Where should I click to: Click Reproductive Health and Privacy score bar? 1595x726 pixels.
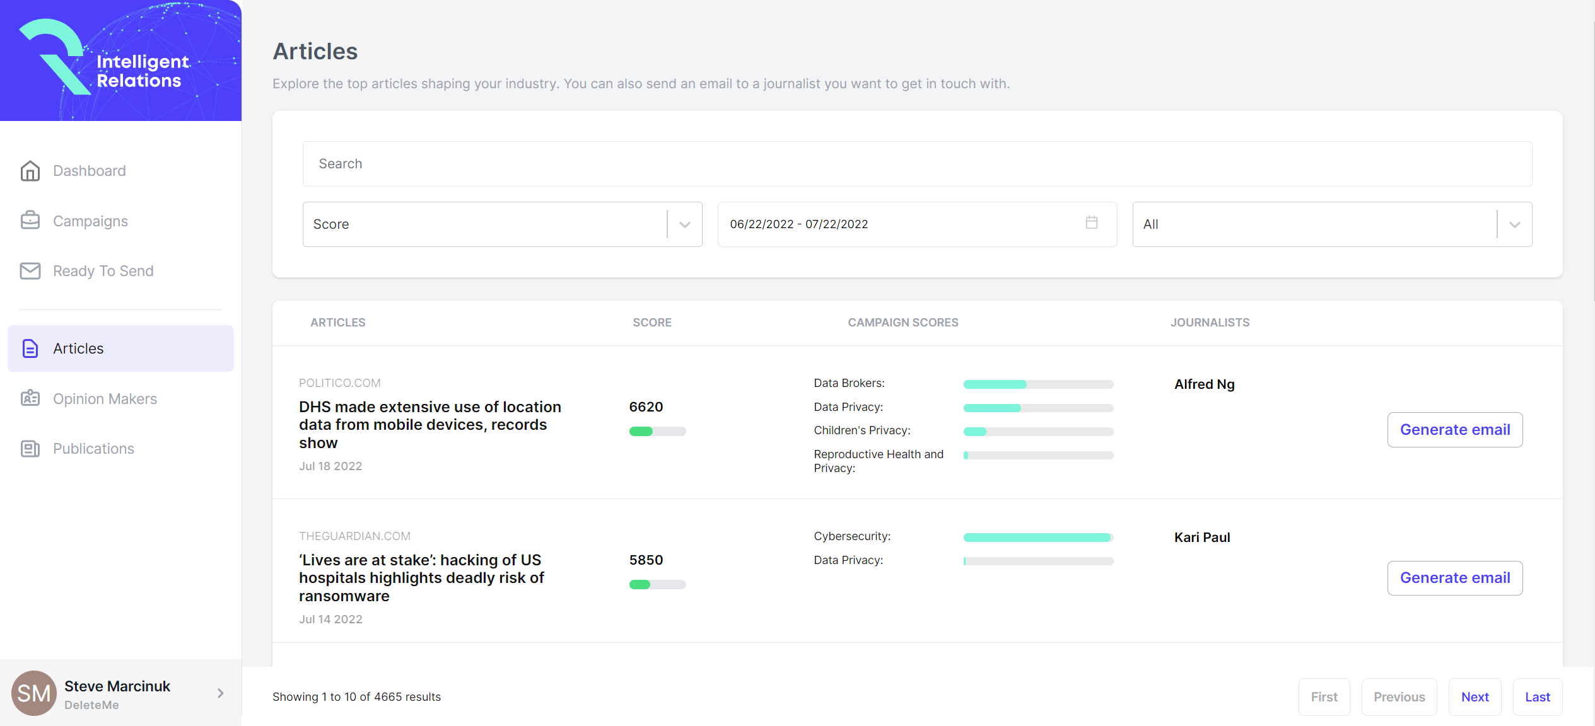click(x=1038, y=455)
